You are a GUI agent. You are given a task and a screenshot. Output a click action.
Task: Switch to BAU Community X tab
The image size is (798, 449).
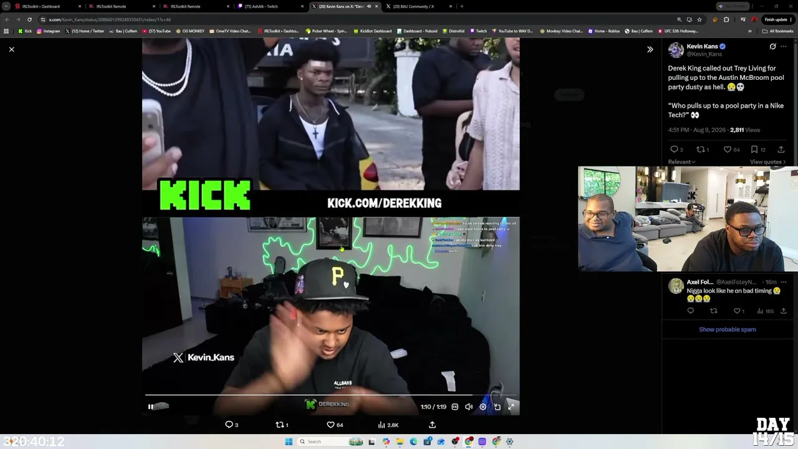(x=418, y=6)
